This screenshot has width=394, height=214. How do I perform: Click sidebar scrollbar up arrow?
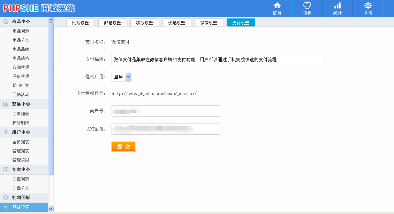[51, 20]
